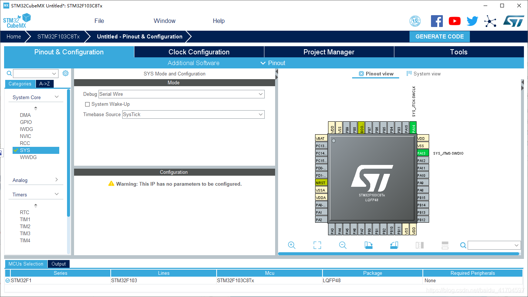The width and height of the screenshot is (528, 297).
Task: Go to Home via the breadcrumb
Action: tap(13, 36)
